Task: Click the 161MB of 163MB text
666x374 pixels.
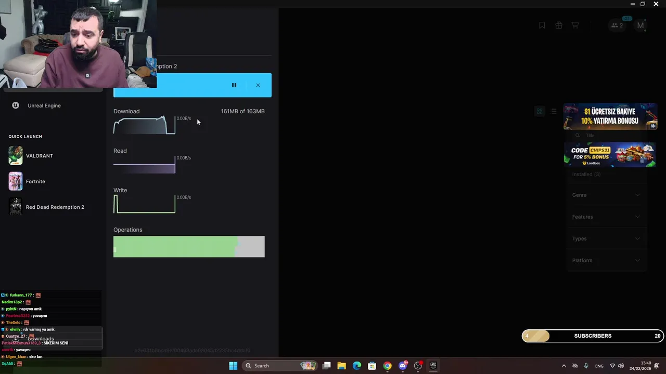Action: tap(242, 111)
